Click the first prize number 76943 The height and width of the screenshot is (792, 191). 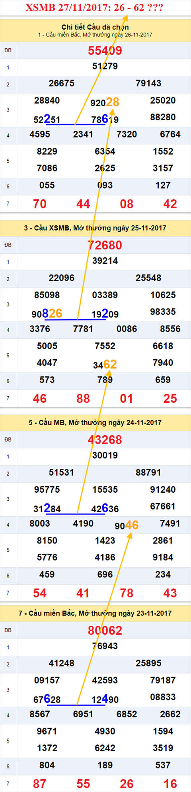(x=105, y=646)
